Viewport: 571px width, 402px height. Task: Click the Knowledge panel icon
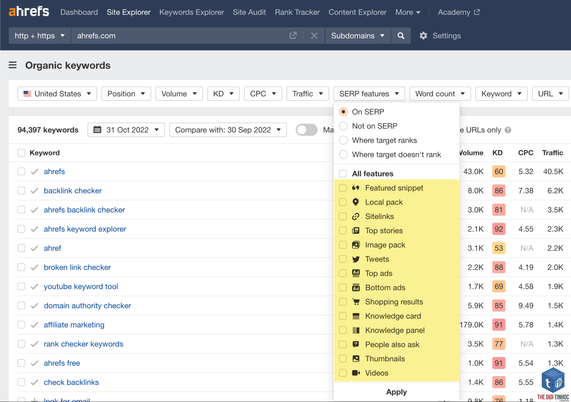tap(356, 330)
